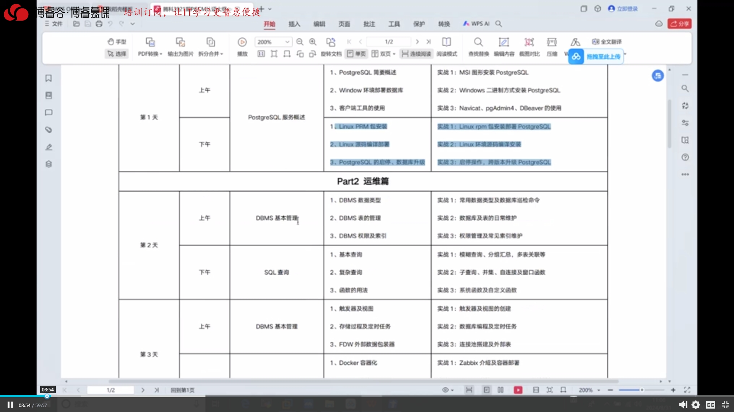734x412 pixels.
Task: Open layers icon in left sidebar
Action: tap(49, 164)
